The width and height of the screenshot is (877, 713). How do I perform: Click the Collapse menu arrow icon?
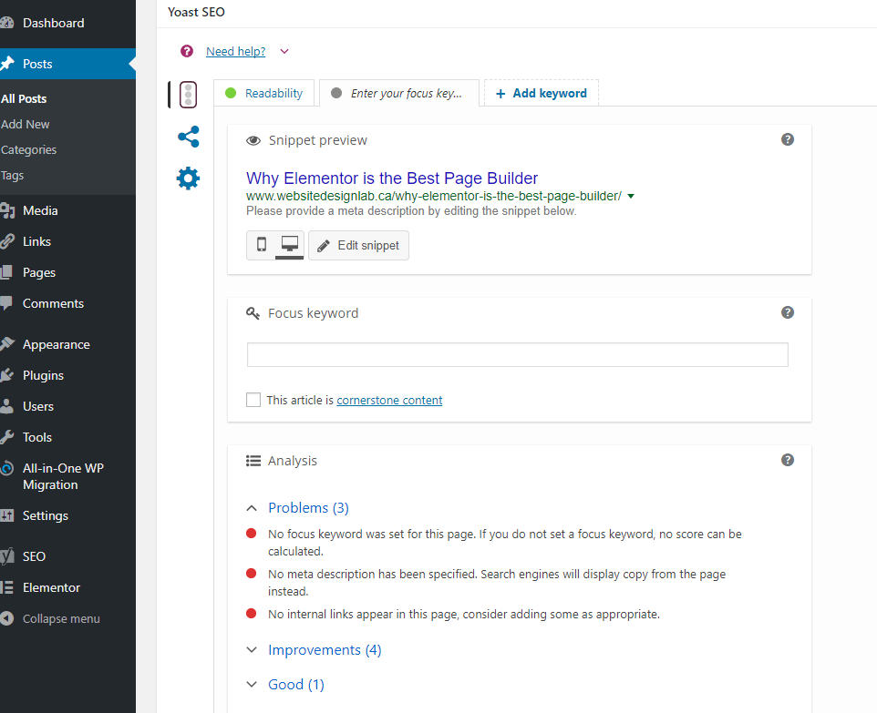pos(6,618)
